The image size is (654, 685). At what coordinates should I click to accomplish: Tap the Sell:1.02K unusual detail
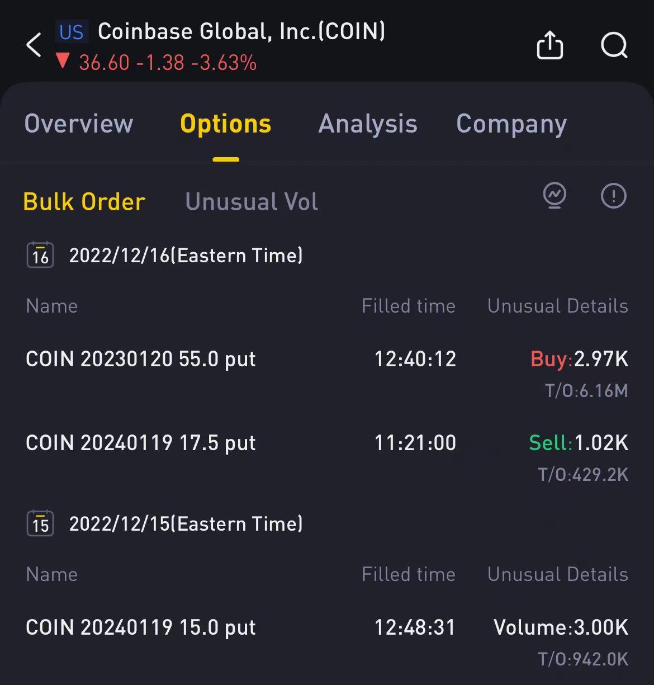point(579,443)
